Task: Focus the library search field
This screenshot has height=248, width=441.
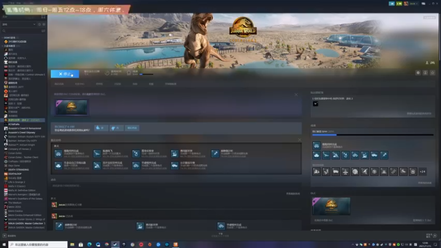Action: (x=20, y=31)
